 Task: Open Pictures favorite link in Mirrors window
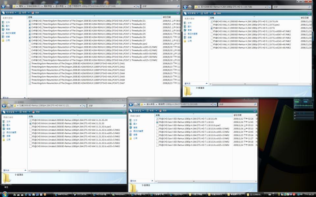[8, 125]
